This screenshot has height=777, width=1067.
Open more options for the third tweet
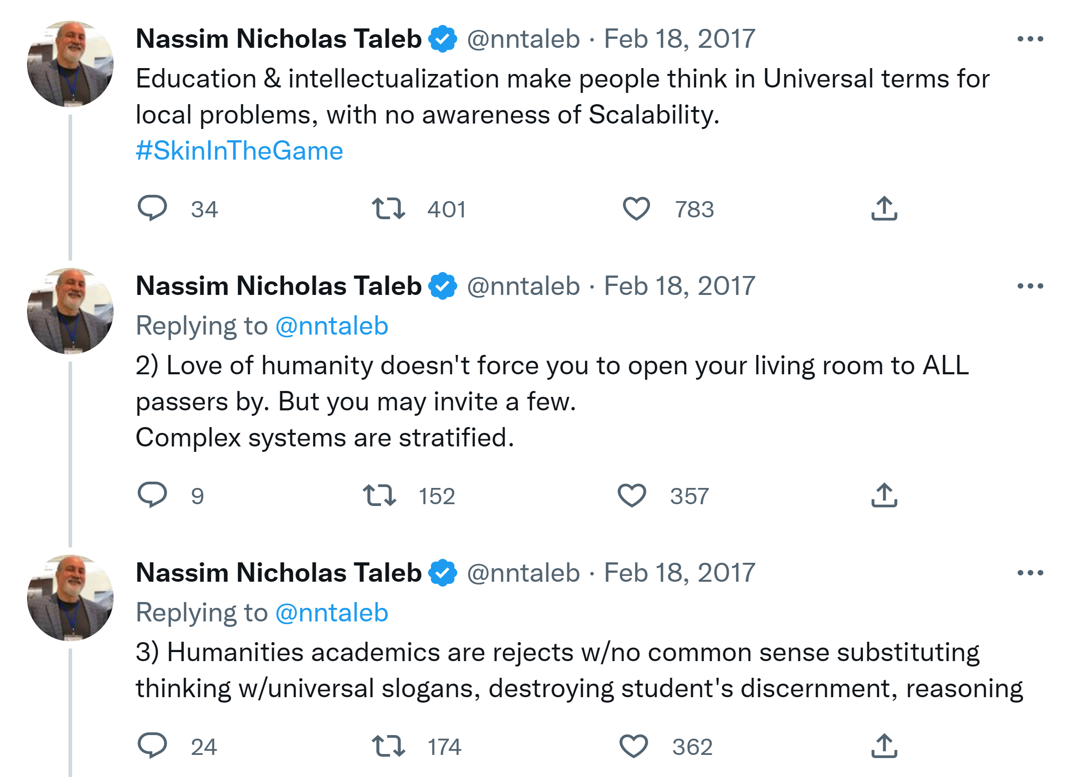[x=1030, y=573]
